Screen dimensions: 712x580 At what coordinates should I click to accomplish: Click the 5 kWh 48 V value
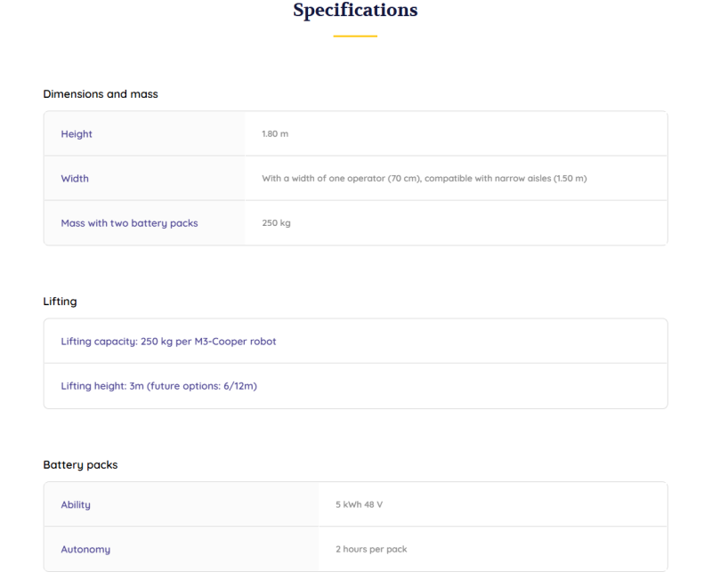359,504
